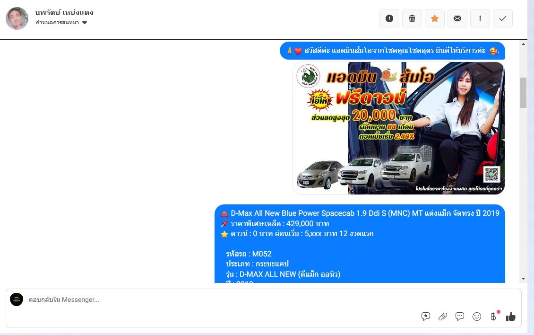Image resolution: width=534 pixels, height=335 pixels.
Task: Click the chat scrollbar thumb
Action: tap(524, 93)
